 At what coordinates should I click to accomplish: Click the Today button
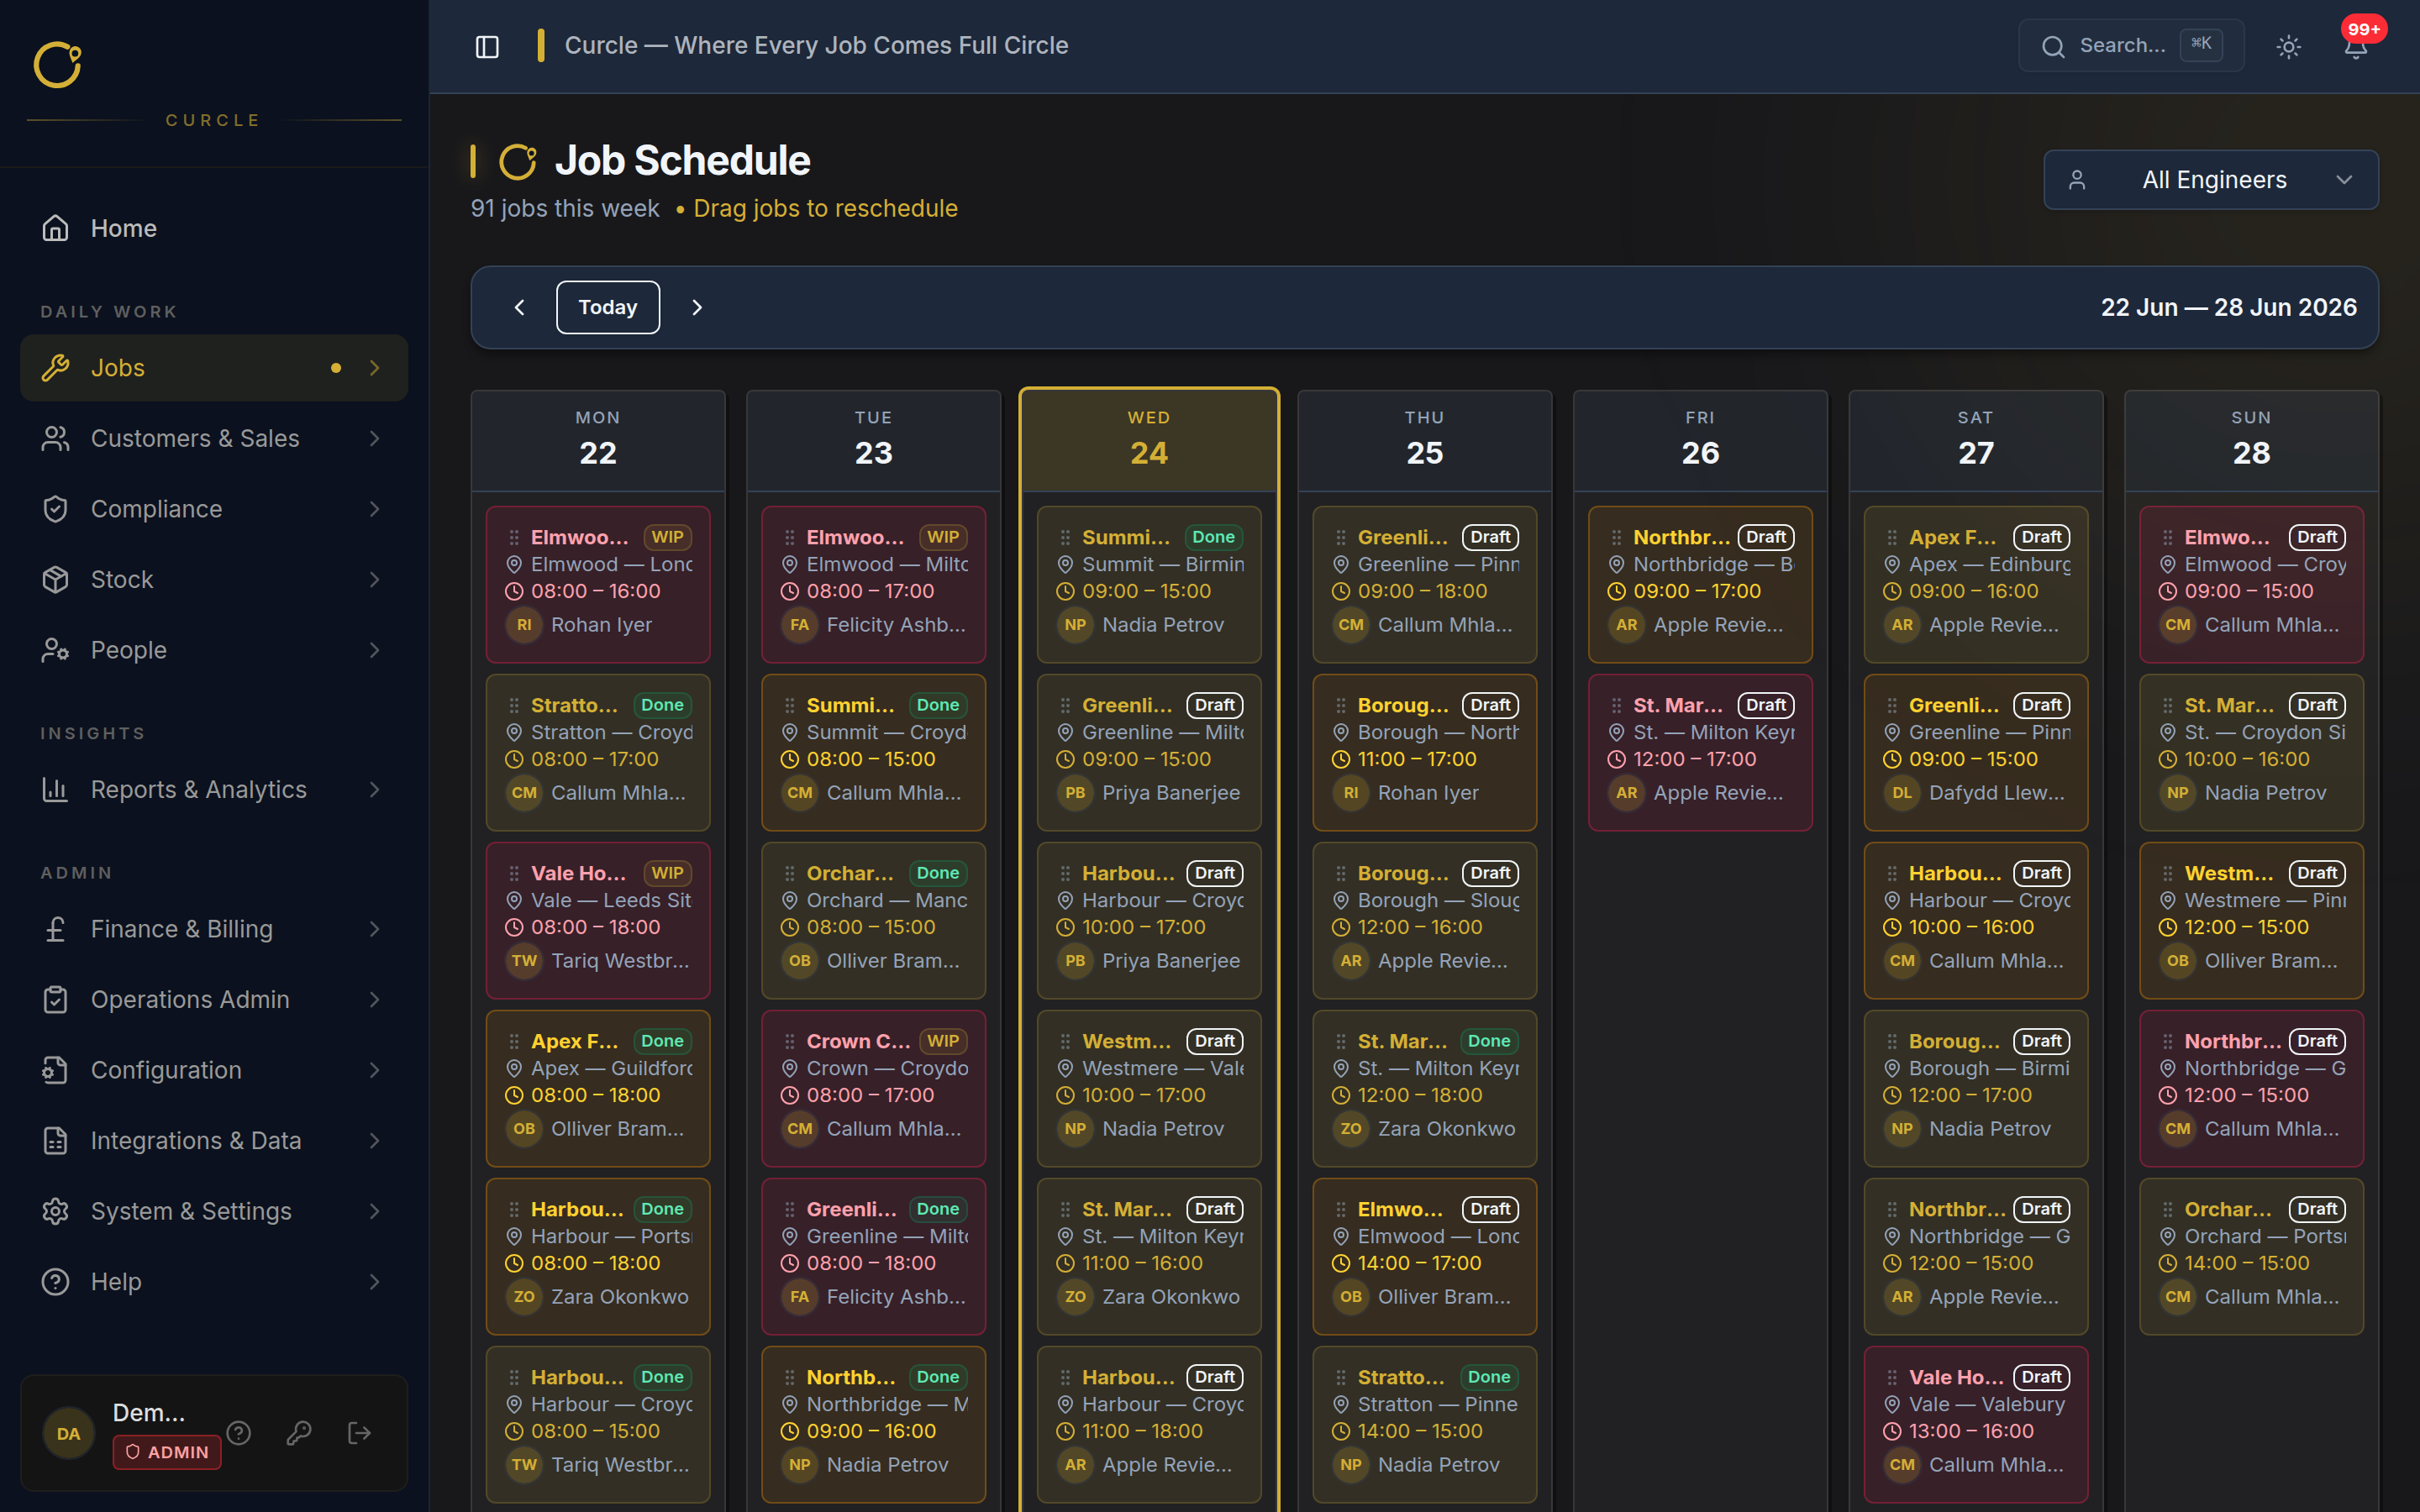click(x=608, y=307)
